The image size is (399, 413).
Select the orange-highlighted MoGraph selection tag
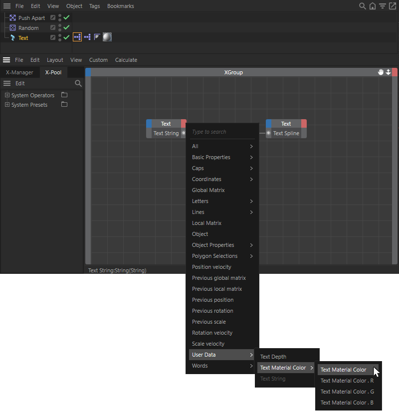pos(77,36)
